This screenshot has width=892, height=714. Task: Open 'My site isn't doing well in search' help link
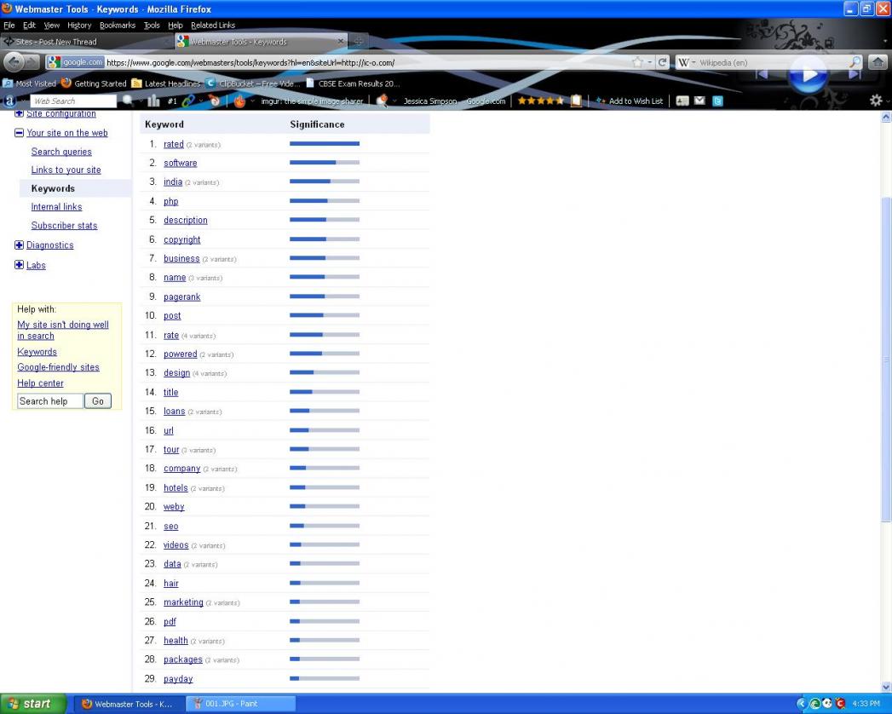(x=62, y=330)
